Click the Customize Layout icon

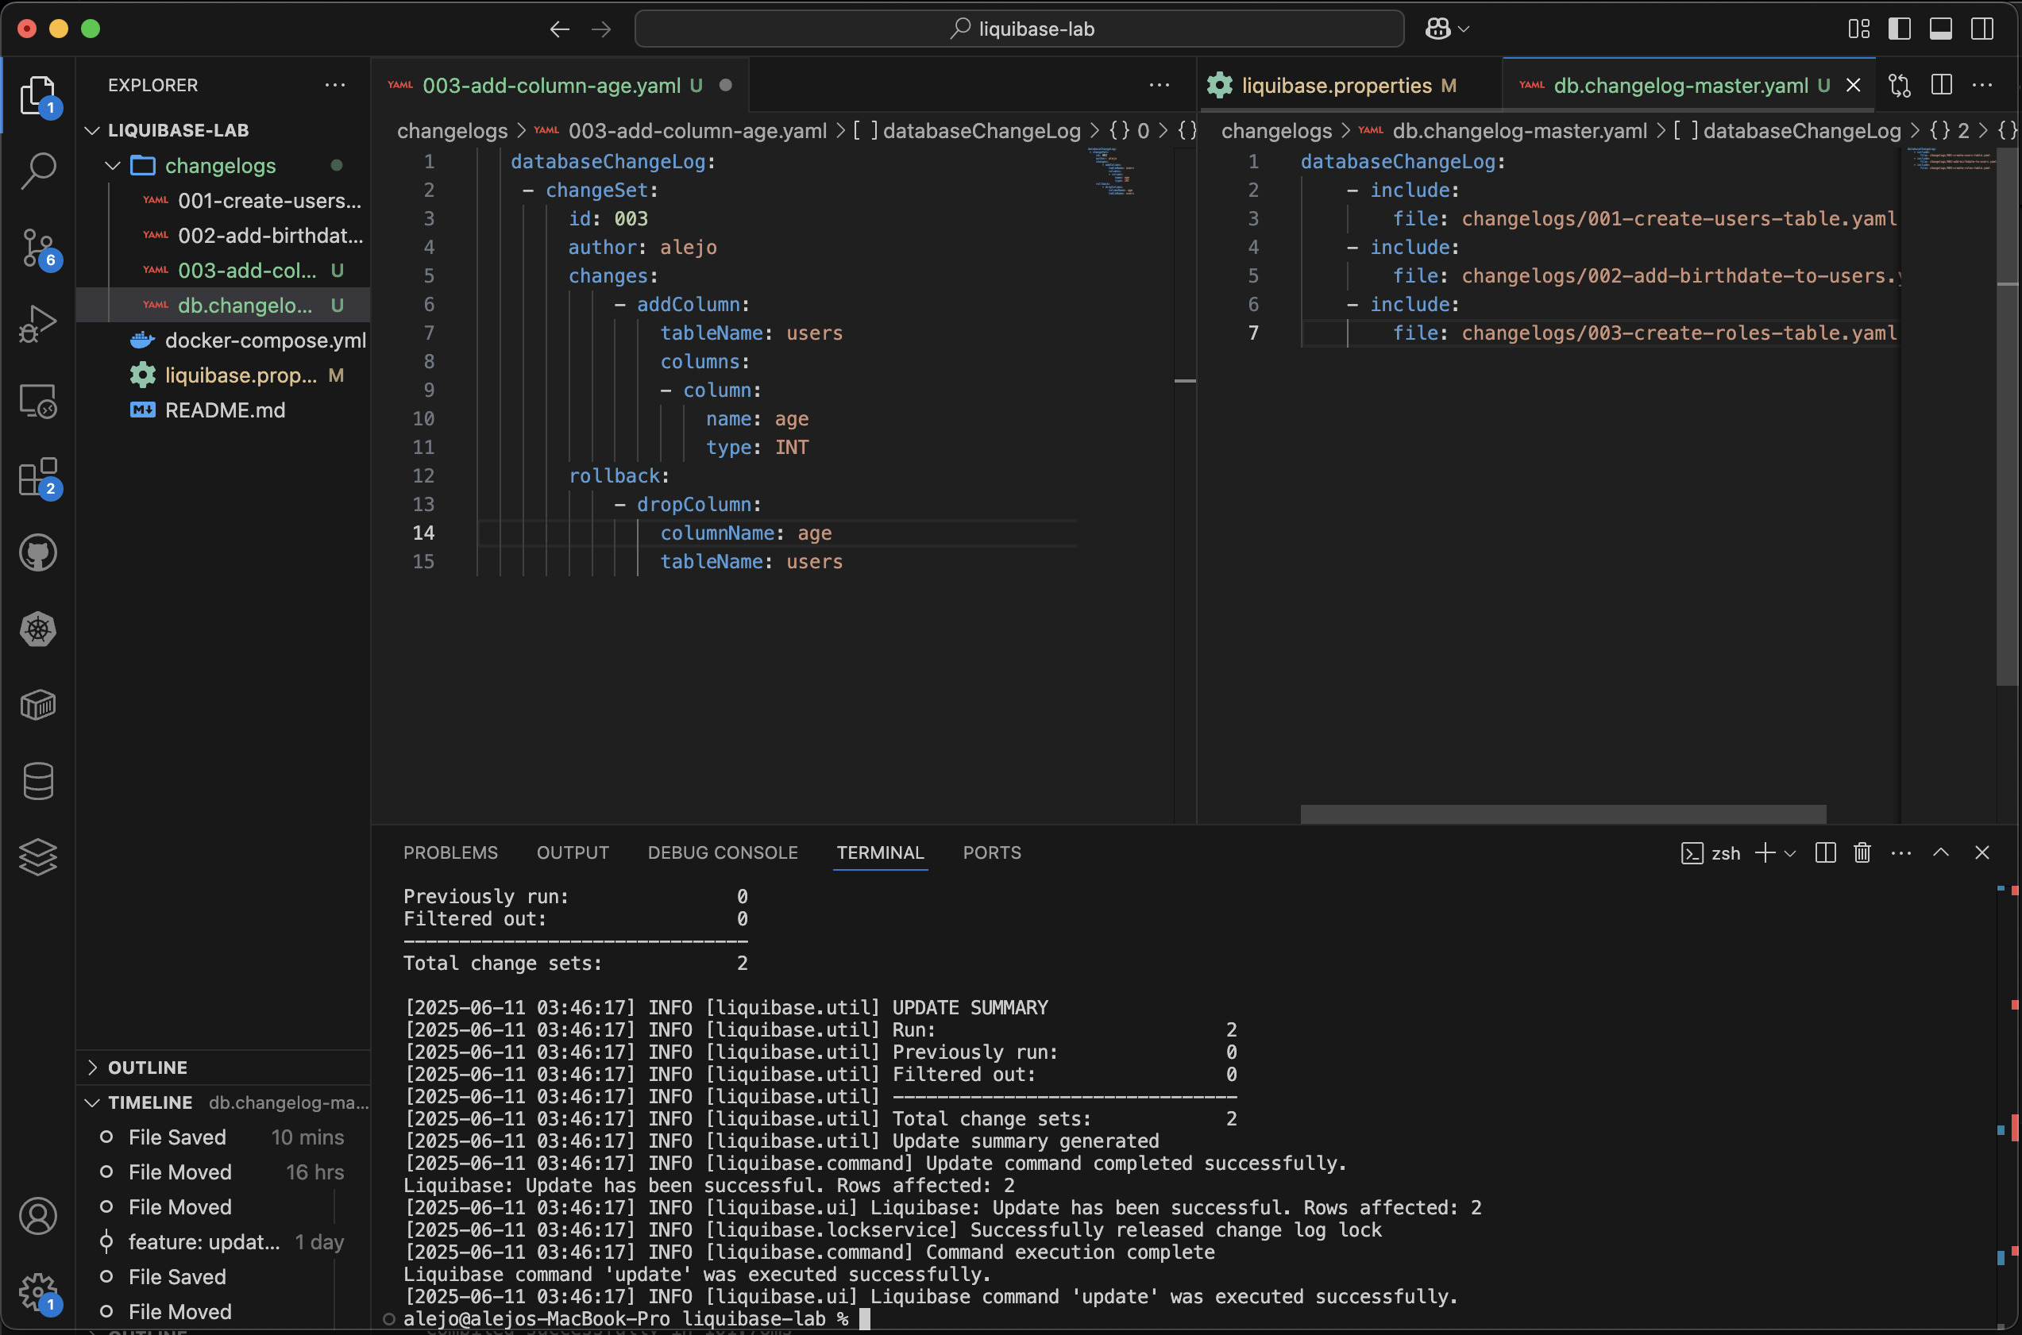(x=1859, y=30)
